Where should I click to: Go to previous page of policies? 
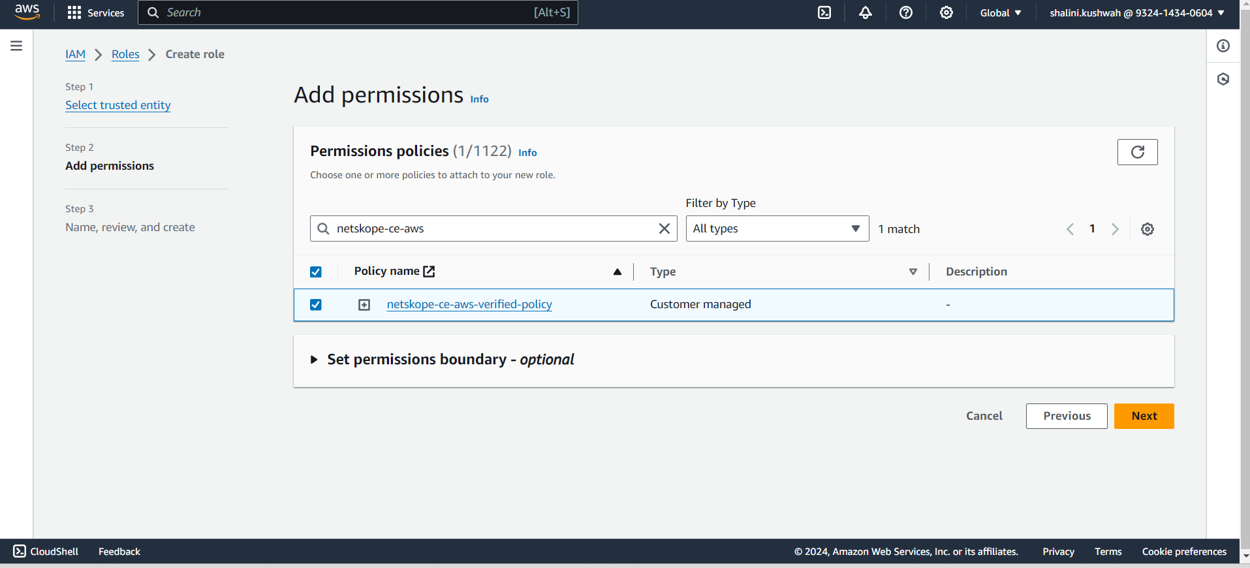(1070, 229)
